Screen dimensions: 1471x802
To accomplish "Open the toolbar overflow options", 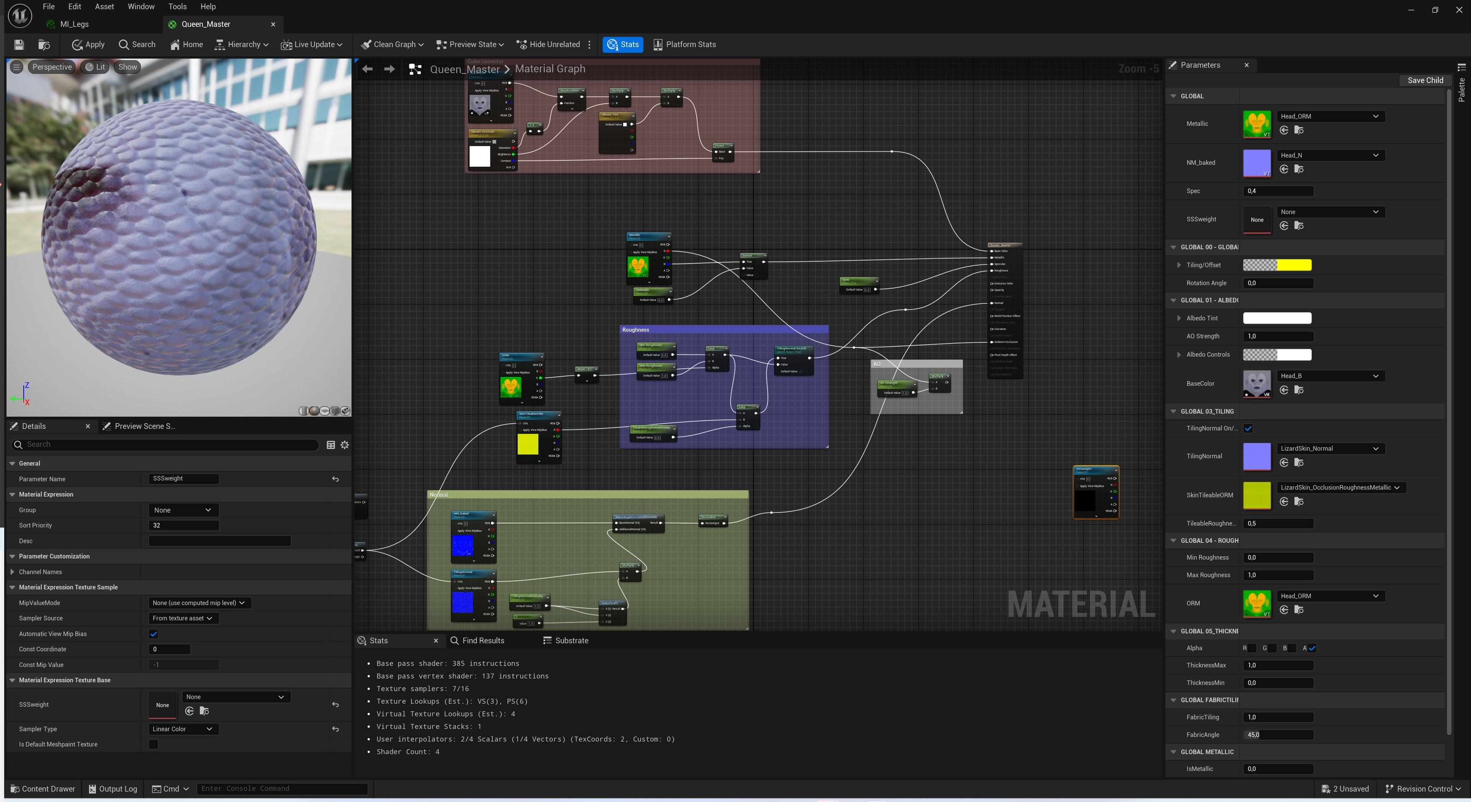I will pos(589,44).
